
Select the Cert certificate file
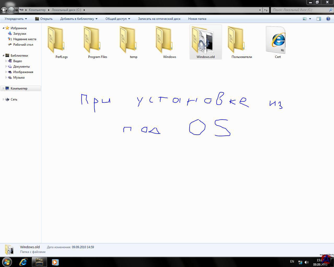(276, 40)
